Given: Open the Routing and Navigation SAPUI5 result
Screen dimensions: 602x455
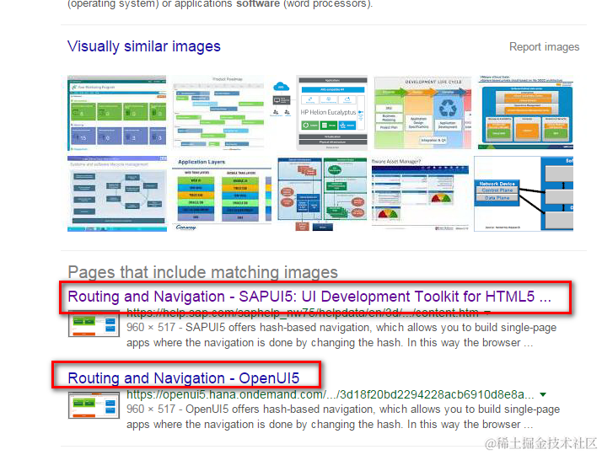Looking at the screenshot, I should point(309,297).
